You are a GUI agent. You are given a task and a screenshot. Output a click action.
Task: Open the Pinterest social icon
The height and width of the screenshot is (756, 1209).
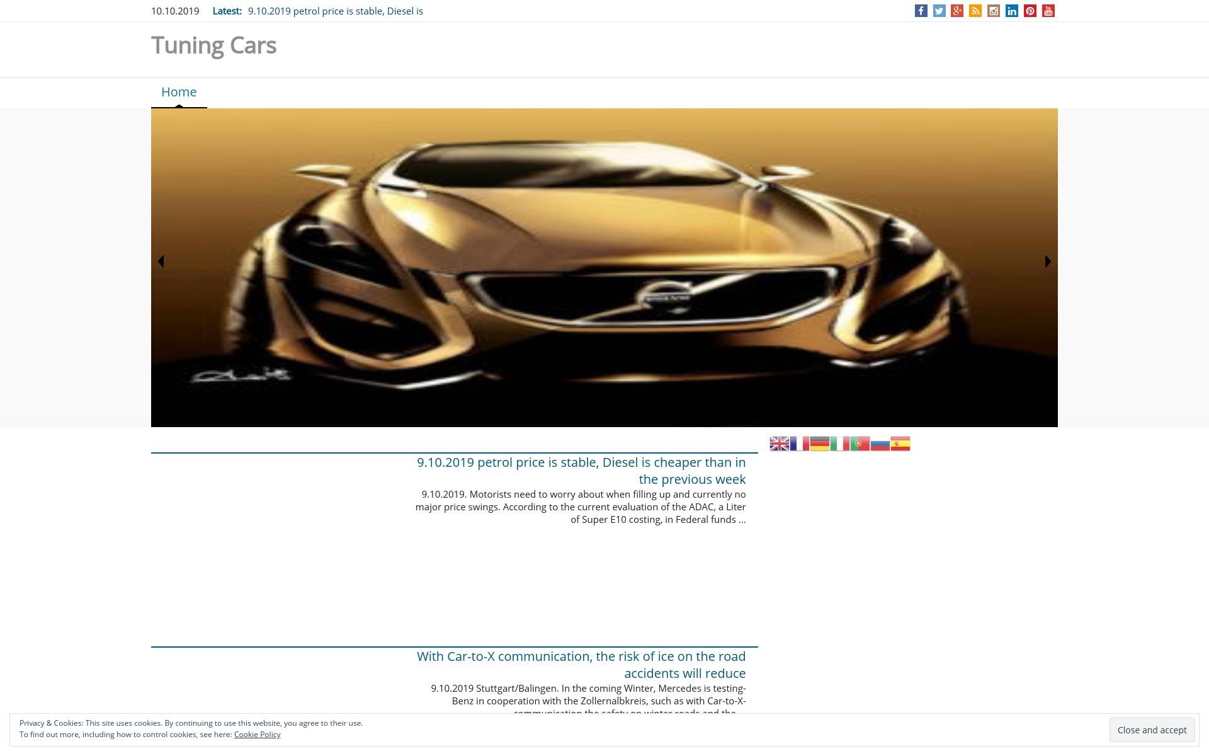(1030, 11)
